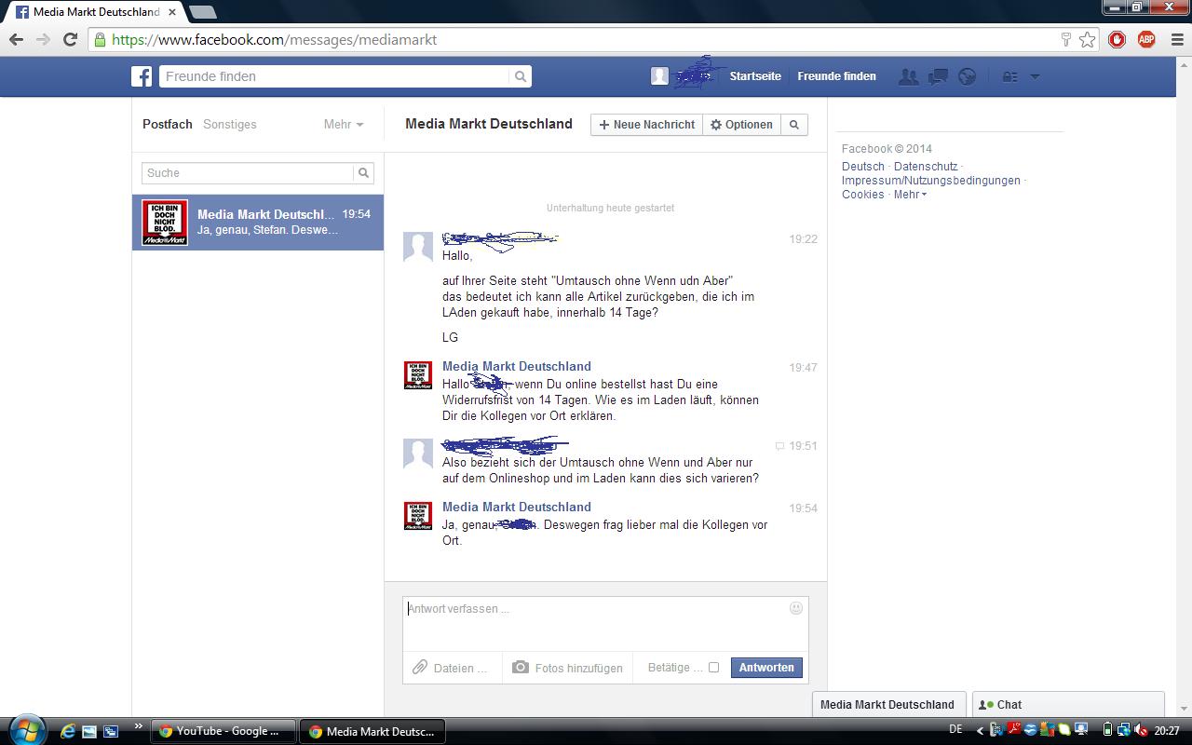Click the search magnifier in Freunde finden box
The image size is (1192, 745).
pos(521,76)
